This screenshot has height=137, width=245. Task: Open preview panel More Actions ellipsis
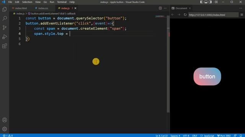(x=240, y=8)
